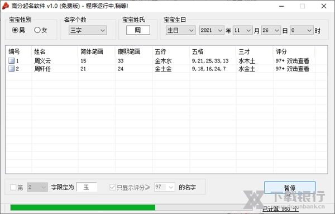The width and height of the screenshot is (335, 214).
Task: Open the 2021 year dropdown
Action: [x=212, y=30]
